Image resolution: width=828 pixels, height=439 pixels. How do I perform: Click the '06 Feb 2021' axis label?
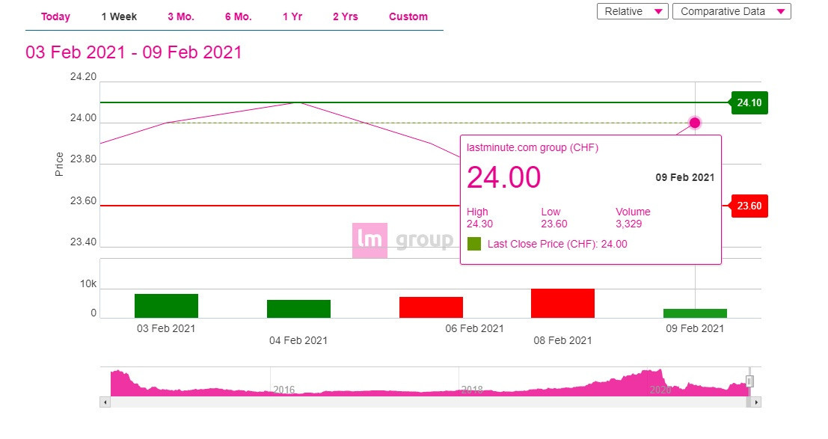pos(474,328)
